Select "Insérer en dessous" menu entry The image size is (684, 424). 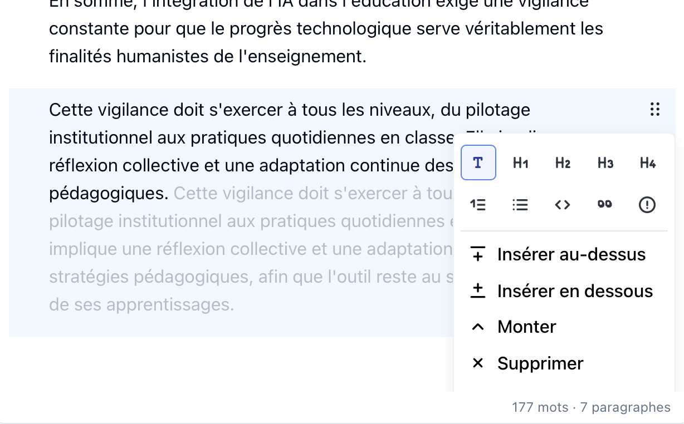click(574, 291)
